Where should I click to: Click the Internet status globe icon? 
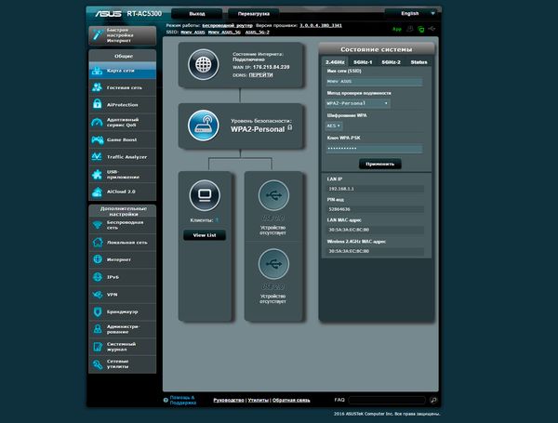(x=204, y=65)
